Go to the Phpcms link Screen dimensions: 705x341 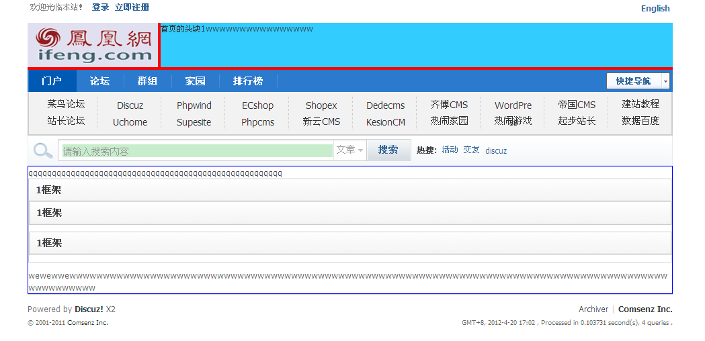pyautogui.click(x=257, y=122)
